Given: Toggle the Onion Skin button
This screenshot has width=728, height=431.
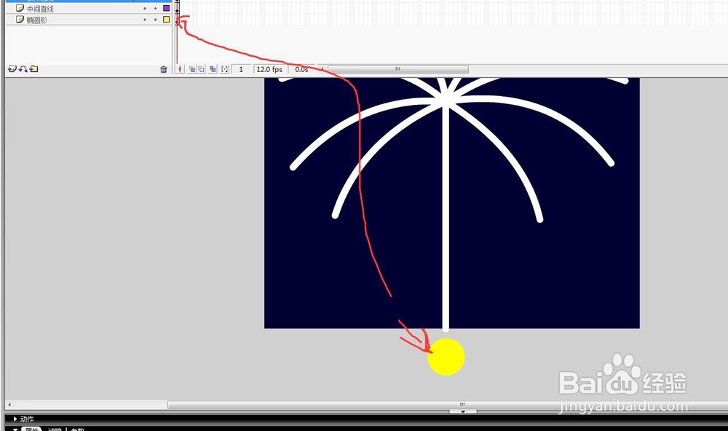Looking at the screenshot, I should click(191, 69).
